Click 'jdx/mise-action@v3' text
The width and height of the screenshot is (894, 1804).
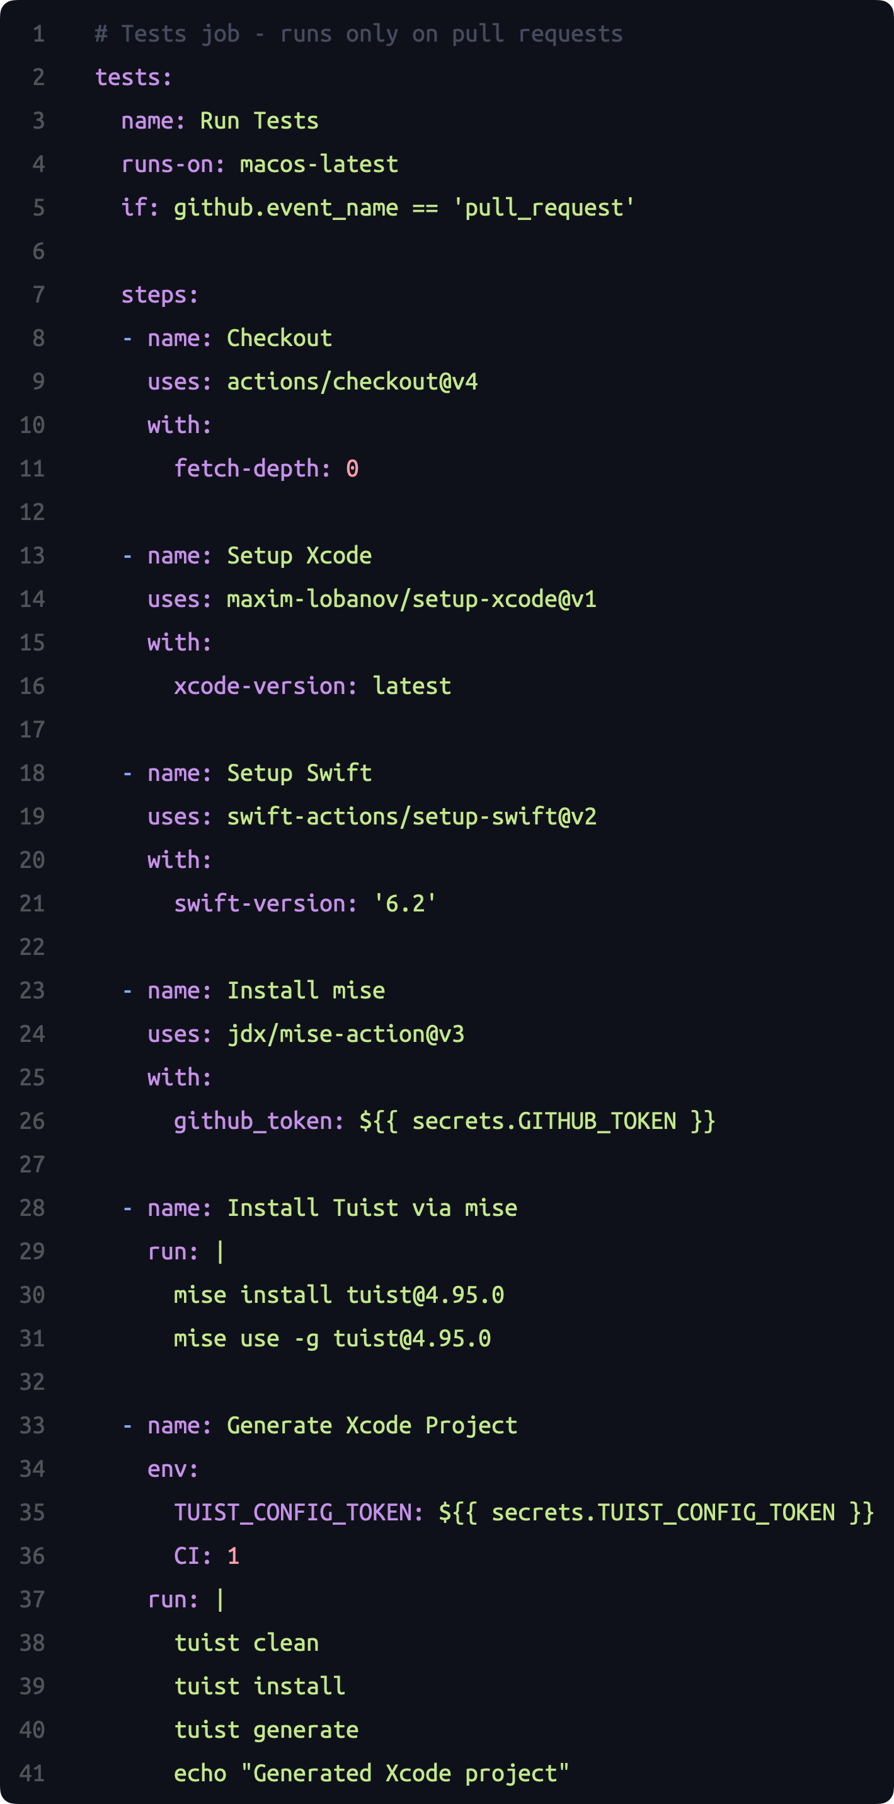tap(346, 1034)
